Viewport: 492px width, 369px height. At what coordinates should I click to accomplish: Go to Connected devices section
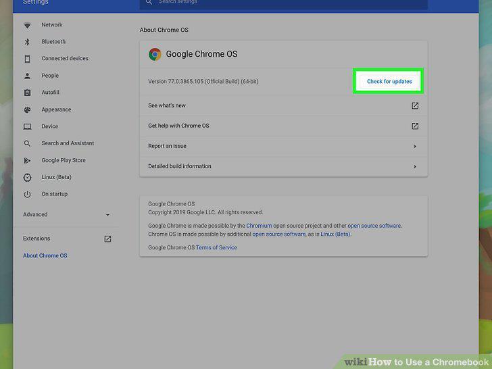(x=65, y=58)
